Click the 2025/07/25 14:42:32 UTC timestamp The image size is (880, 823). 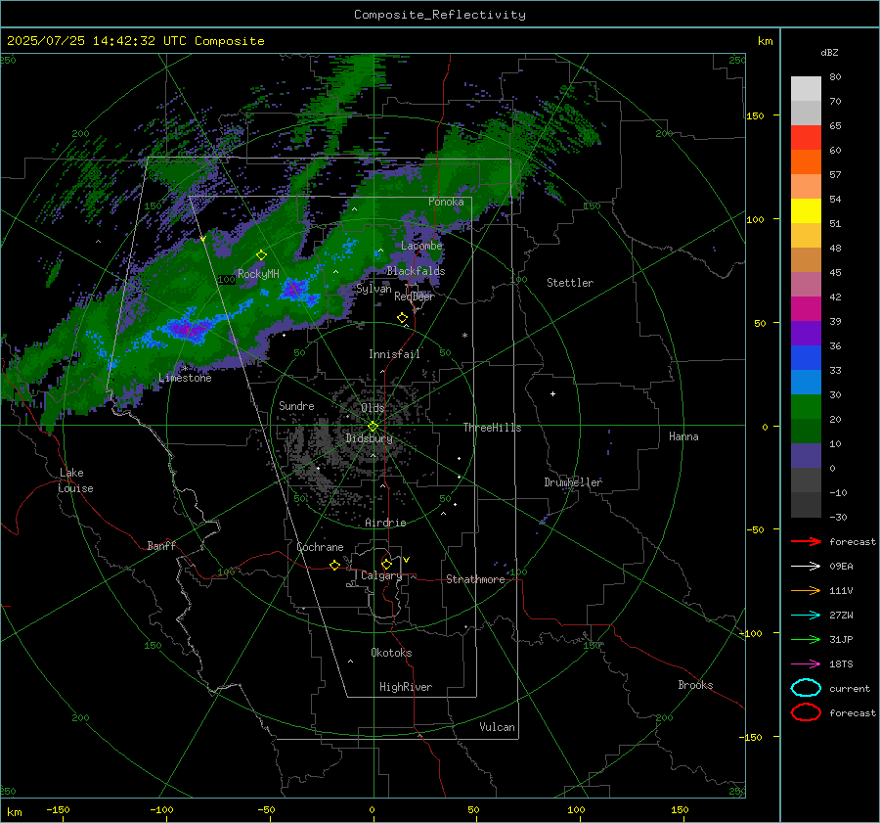pyautogui.click(x=135, y=41)
